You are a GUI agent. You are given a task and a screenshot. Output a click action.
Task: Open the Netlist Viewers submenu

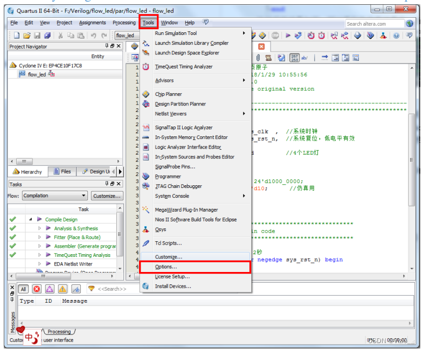[x=196, y=114]
